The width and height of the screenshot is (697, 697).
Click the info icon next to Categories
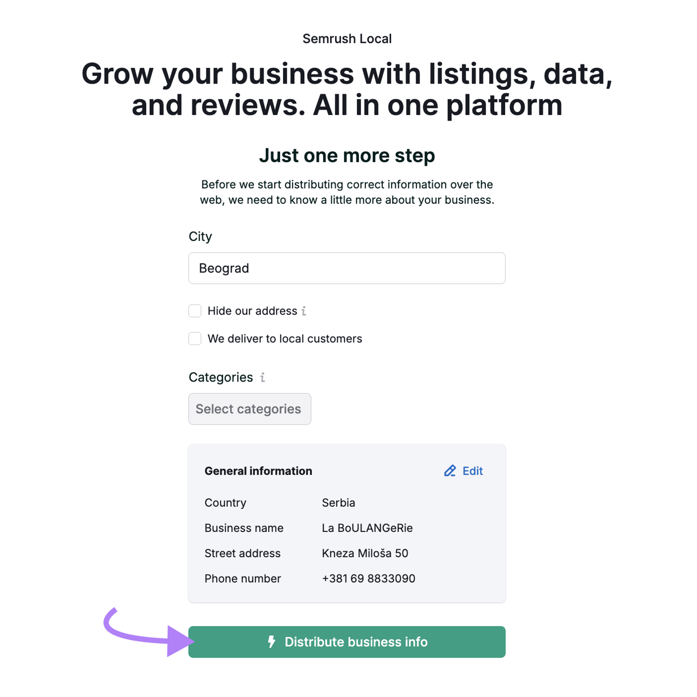click(x=262, y=377)
